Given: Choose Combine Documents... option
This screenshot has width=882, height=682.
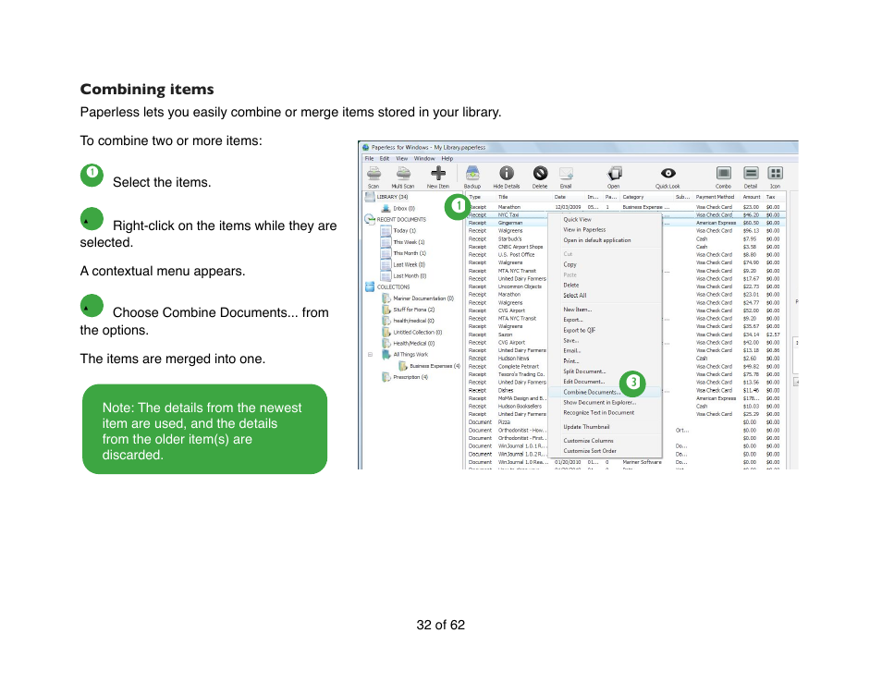Looking at the screenshot, I should [x=591, y=392].
